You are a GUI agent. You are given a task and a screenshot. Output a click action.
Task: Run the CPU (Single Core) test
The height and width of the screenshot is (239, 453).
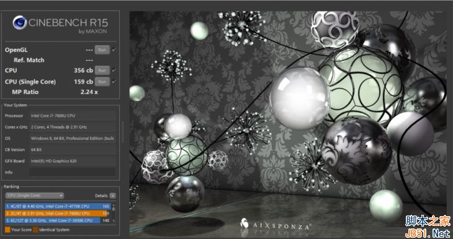[x=102, y=82]
